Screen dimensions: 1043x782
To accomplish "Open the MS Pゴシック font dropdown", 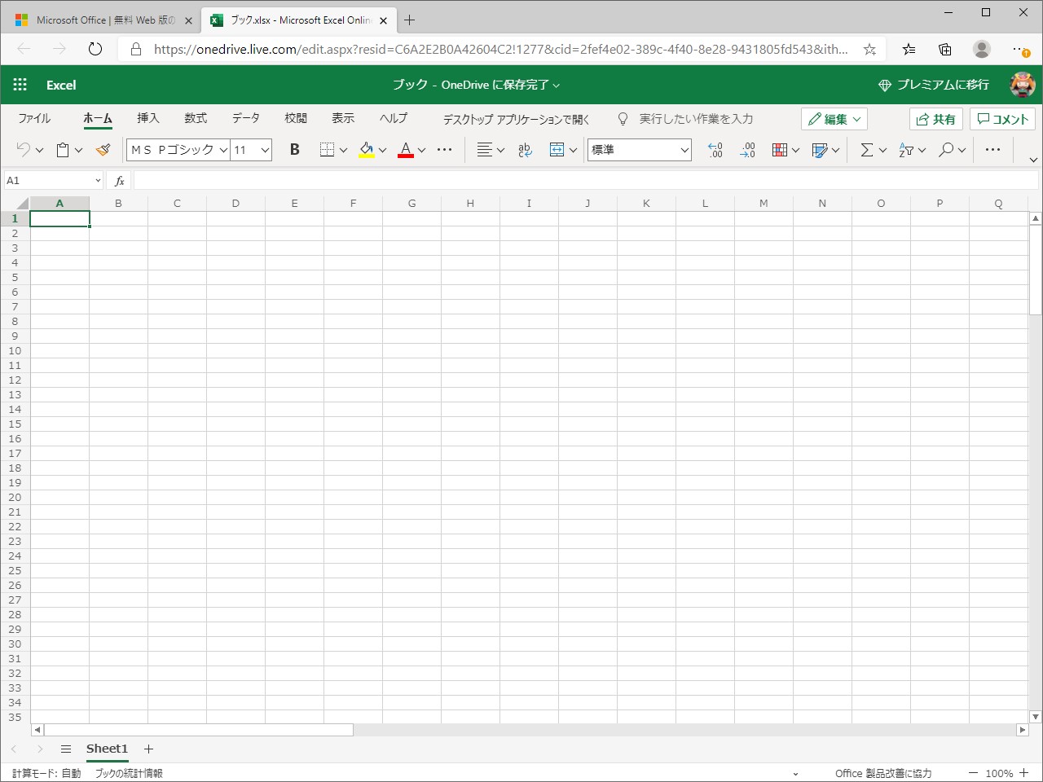I will click(x=224, y=150).
